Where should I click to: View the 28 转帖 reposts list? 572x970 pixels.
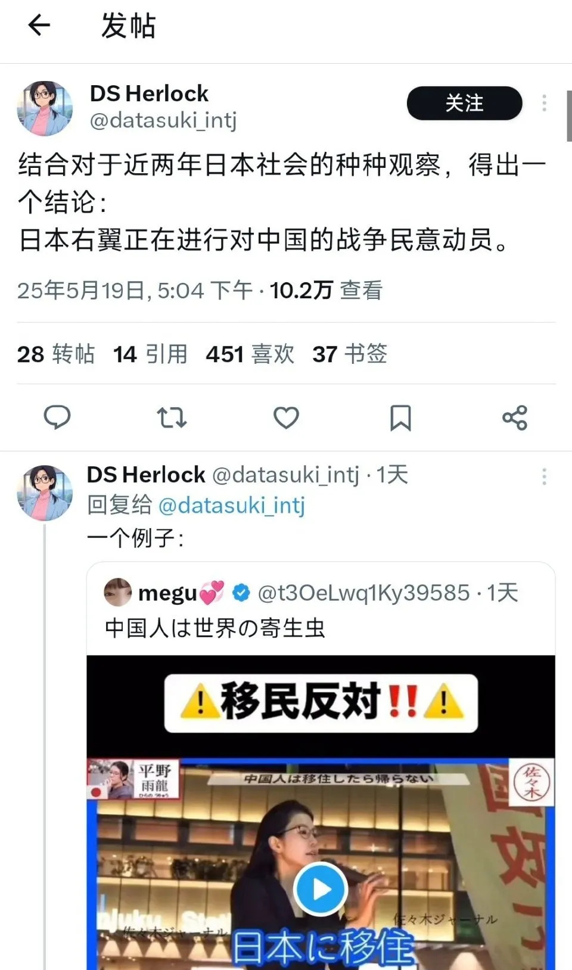click(x=56, y=354)
